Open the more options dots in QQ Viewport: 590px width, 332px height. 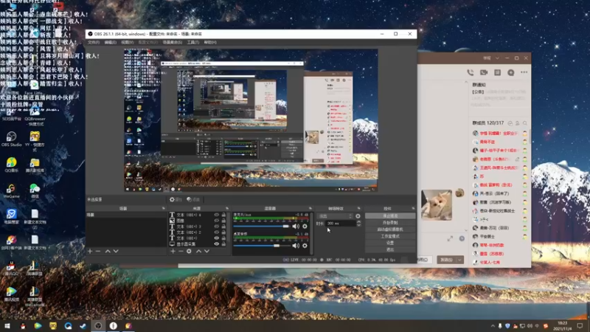click(x=524, y=72)
